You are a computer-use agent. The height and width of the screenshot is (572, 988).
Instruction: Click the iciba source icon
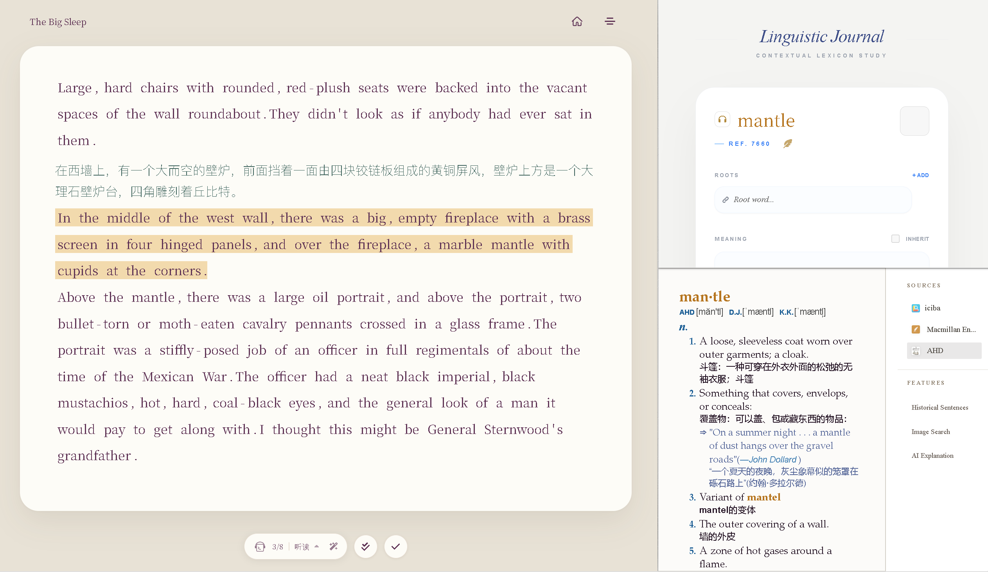coord(916,308)
